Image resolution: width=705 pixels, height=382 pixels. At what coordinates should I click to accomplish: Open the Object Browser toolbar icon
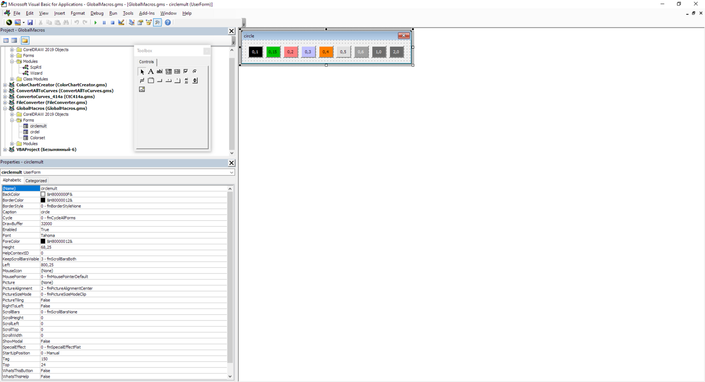(x=149, y=23)
